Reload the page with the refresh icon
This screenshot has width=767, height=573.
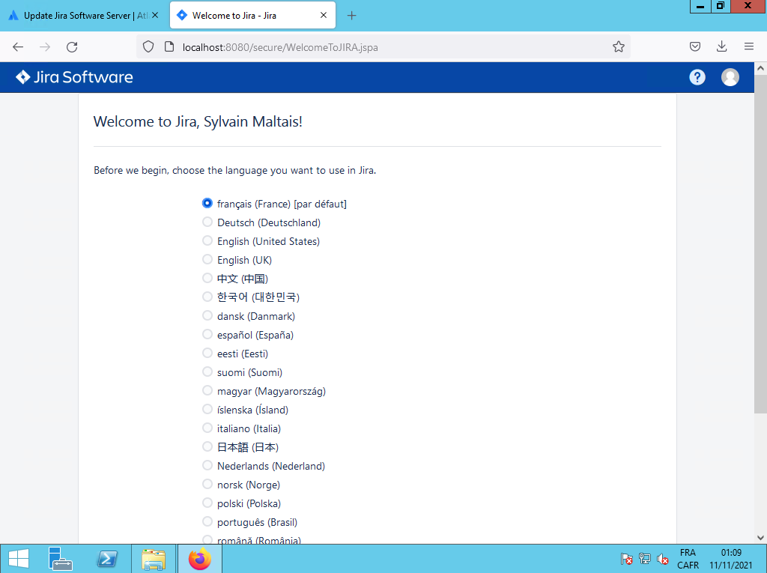point(72,46)
